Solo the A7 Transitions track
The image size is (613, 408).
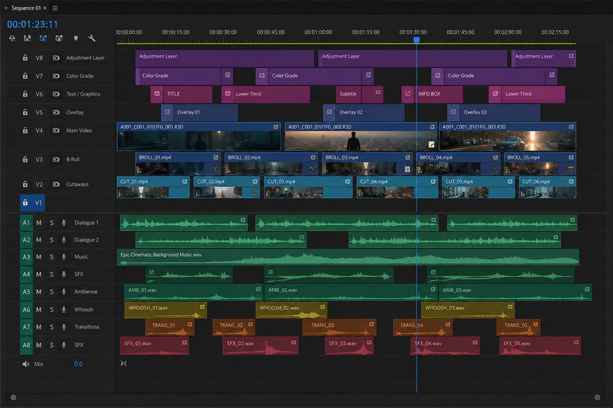coord(51,327)
